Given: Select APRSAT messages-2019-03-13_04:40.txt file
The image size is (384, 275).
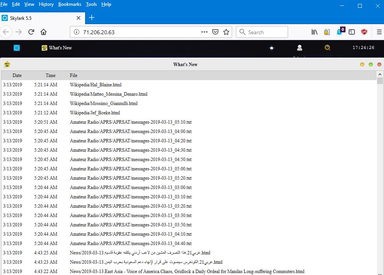Looking at the screenshot, I should point(131,243).
